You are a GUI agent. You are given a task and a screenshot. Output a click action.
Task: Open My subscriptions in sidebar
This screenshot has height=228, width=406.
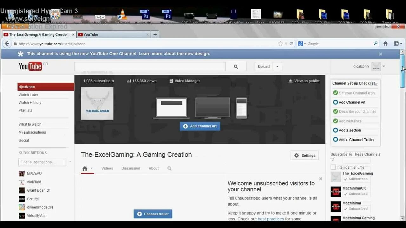(x=32, y=132)
